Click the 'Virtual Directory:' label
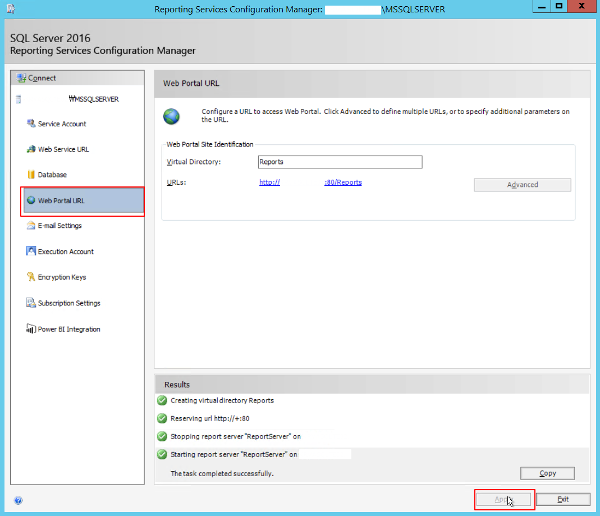Screen dimensions: 600x516 coord(194,162)
